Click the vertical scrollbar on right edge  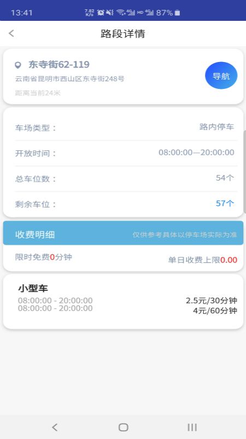coord(244,172)
